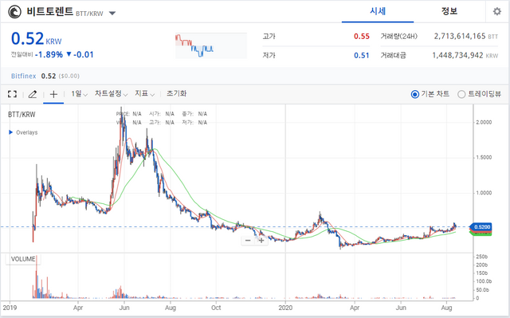Toggle fullscreen chart icon

click(13, 94)
